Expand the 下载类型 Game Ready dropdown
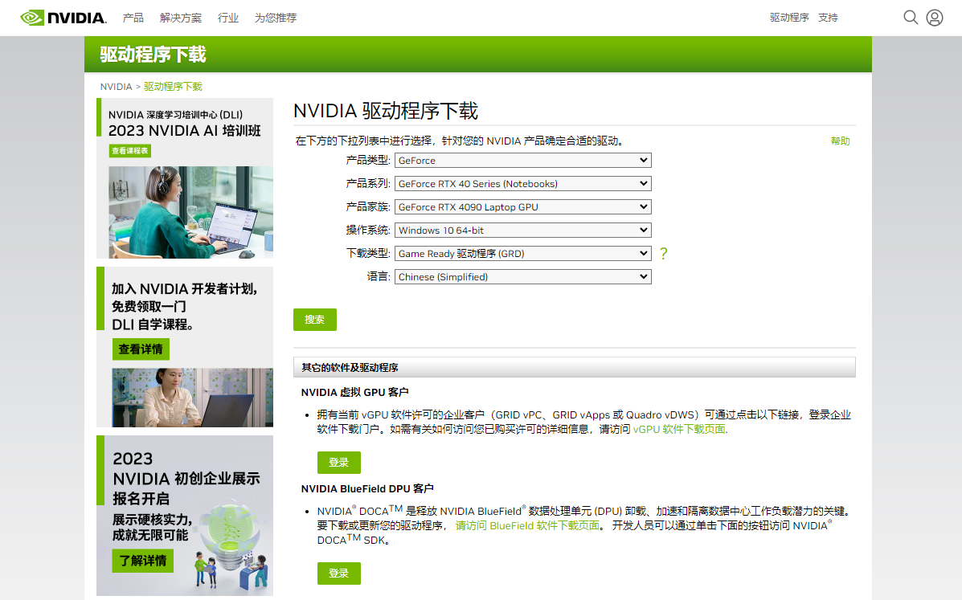 tap(522, 254)
